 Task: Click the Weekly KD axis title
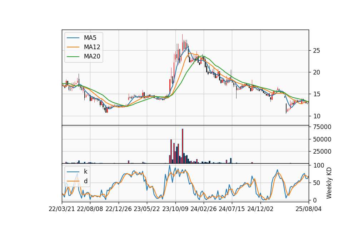(329, 183)
